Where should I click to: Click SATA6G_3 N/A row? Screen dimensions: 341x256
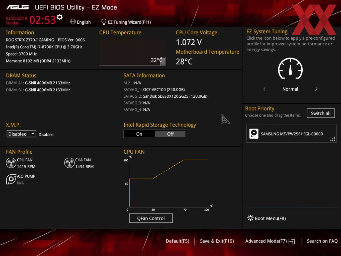(x=137, y=103)
